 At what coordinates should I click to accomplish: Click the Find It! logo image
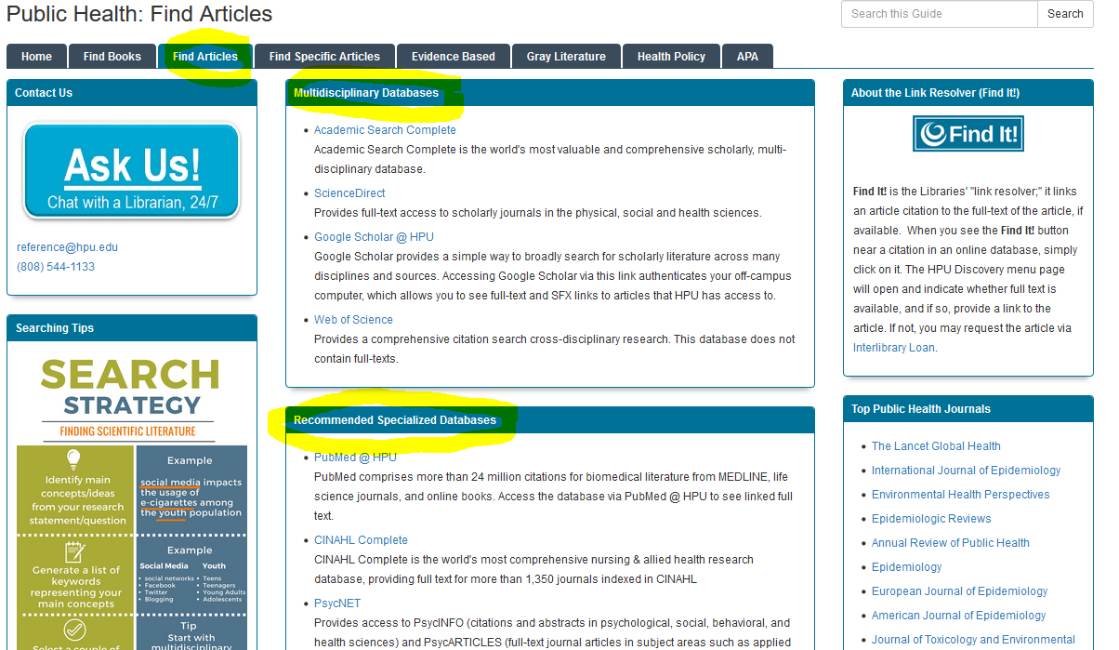(968, 134)
